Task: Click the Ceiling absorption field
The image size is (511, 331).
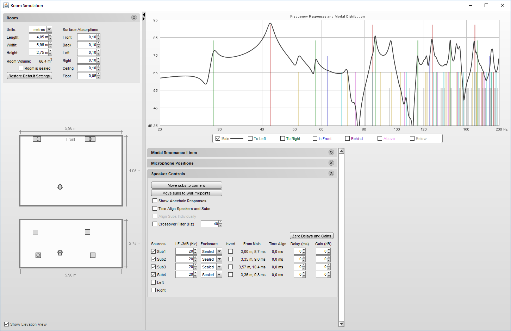Action: [87, 68]
